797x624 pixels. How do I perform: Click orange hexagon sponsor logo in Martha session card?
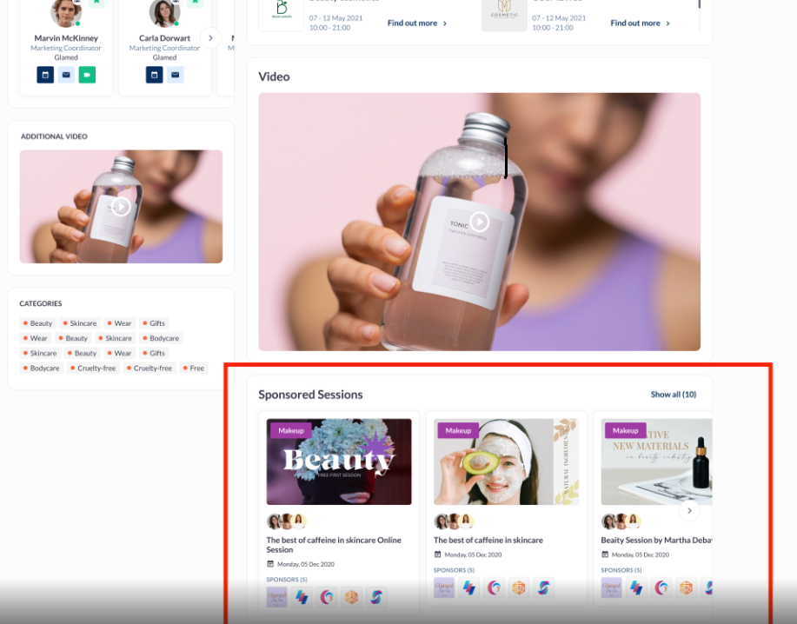[687, 587]
